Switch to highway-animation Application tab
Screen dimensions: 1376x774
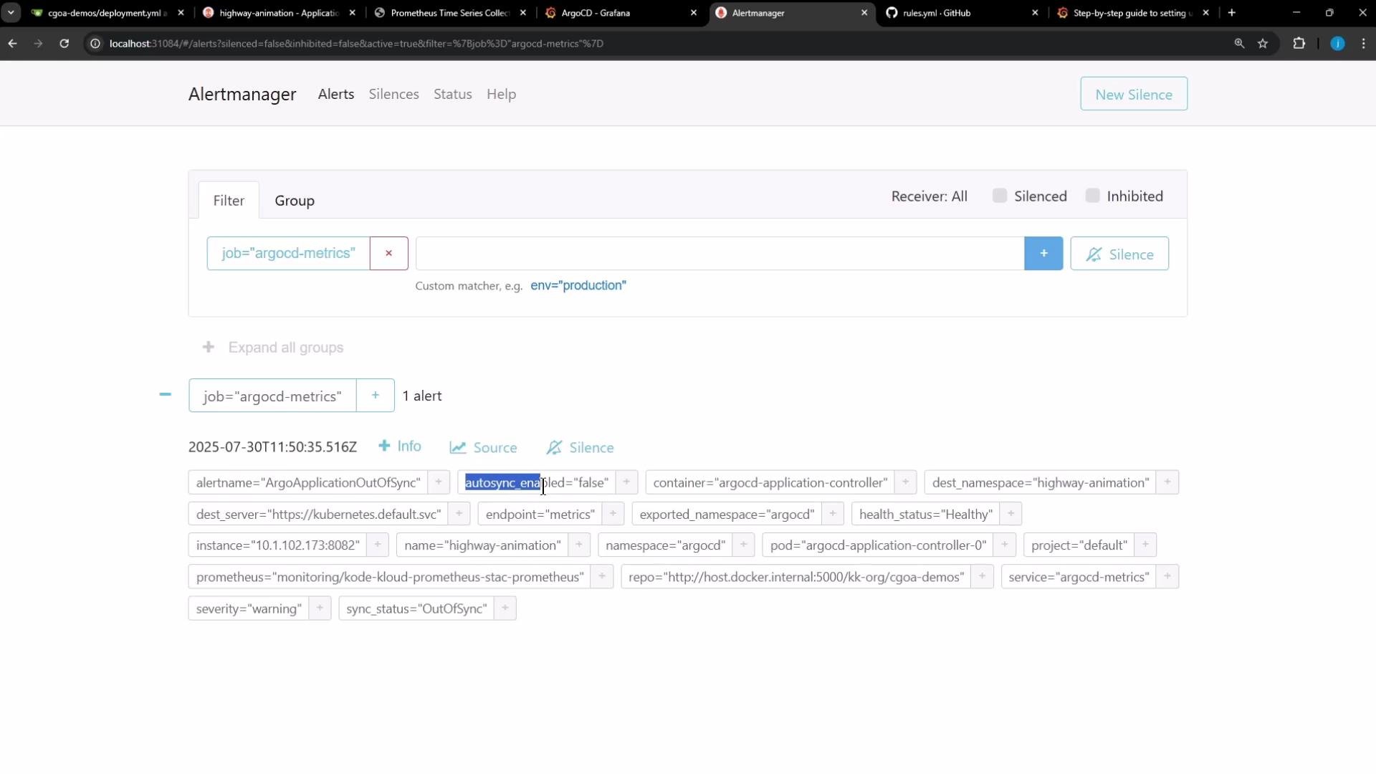click(x=279, y=13)
